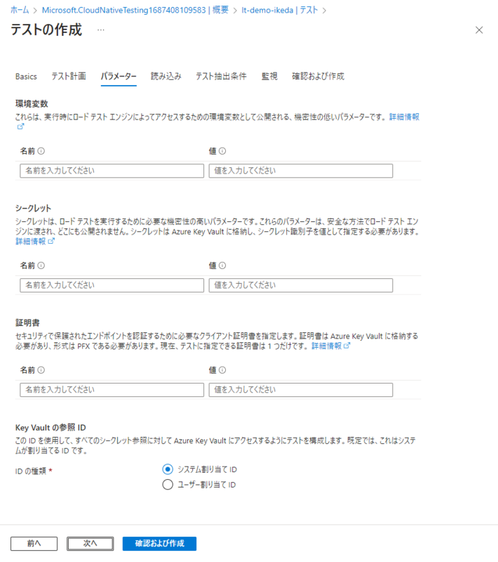Click info icon beside 証明書 値 label
The width and height of the screenshot is (498, 562).
click(222, 370)
